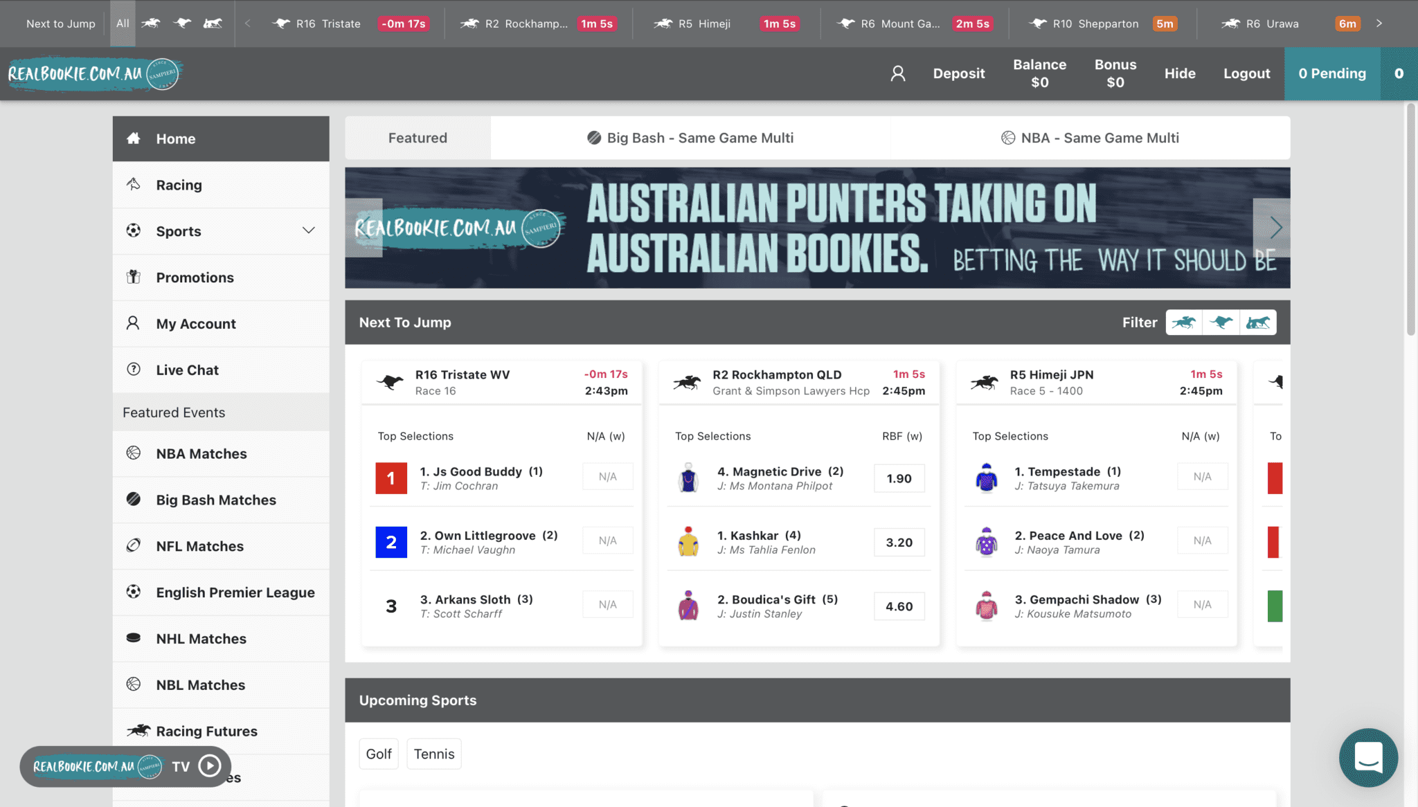Click the Live Chat question icon

point(134,369)
